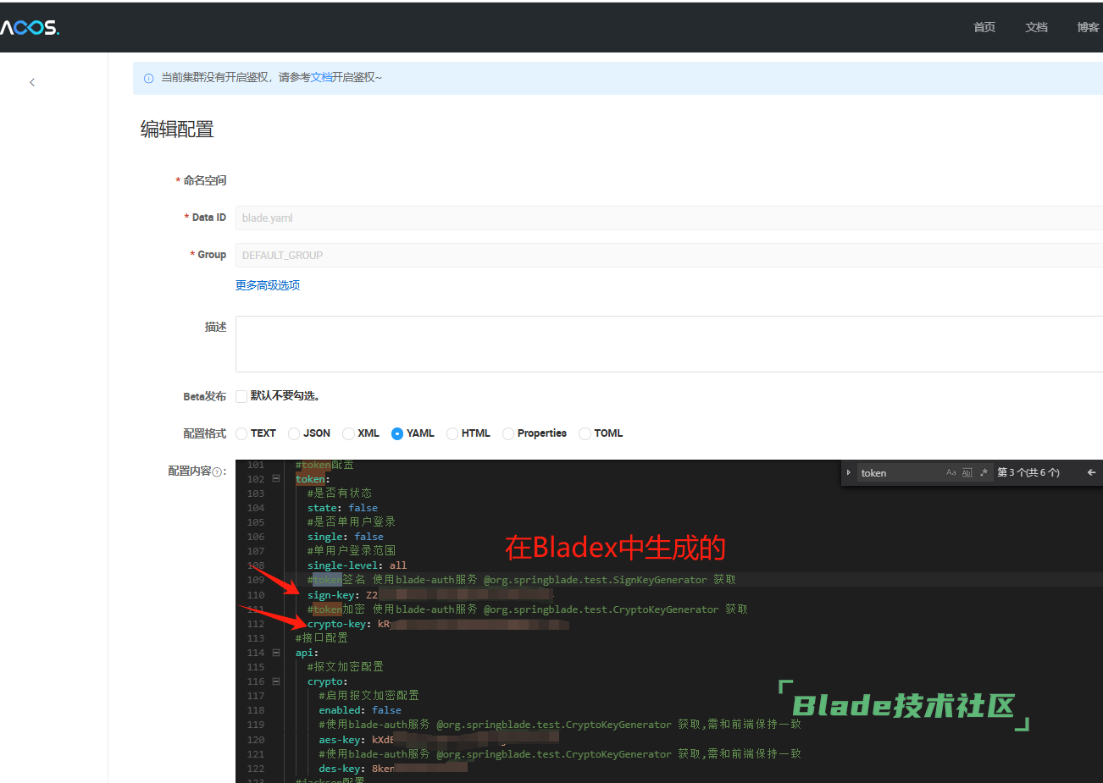
Task: Toggle match whole word in the find widget
Action: point(967,472)
